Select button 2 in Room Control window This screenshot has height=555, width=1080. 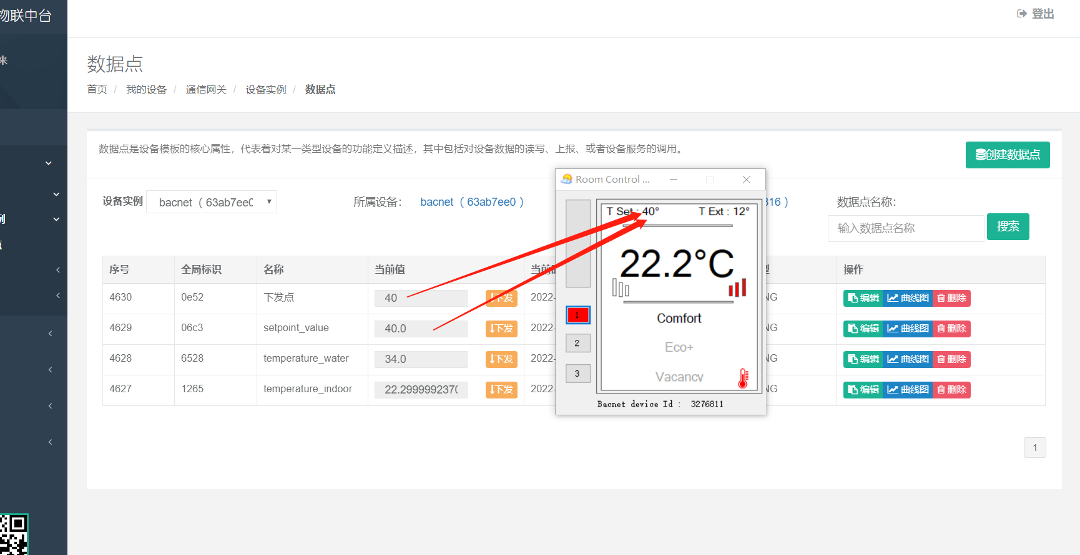tap(577, 343)
